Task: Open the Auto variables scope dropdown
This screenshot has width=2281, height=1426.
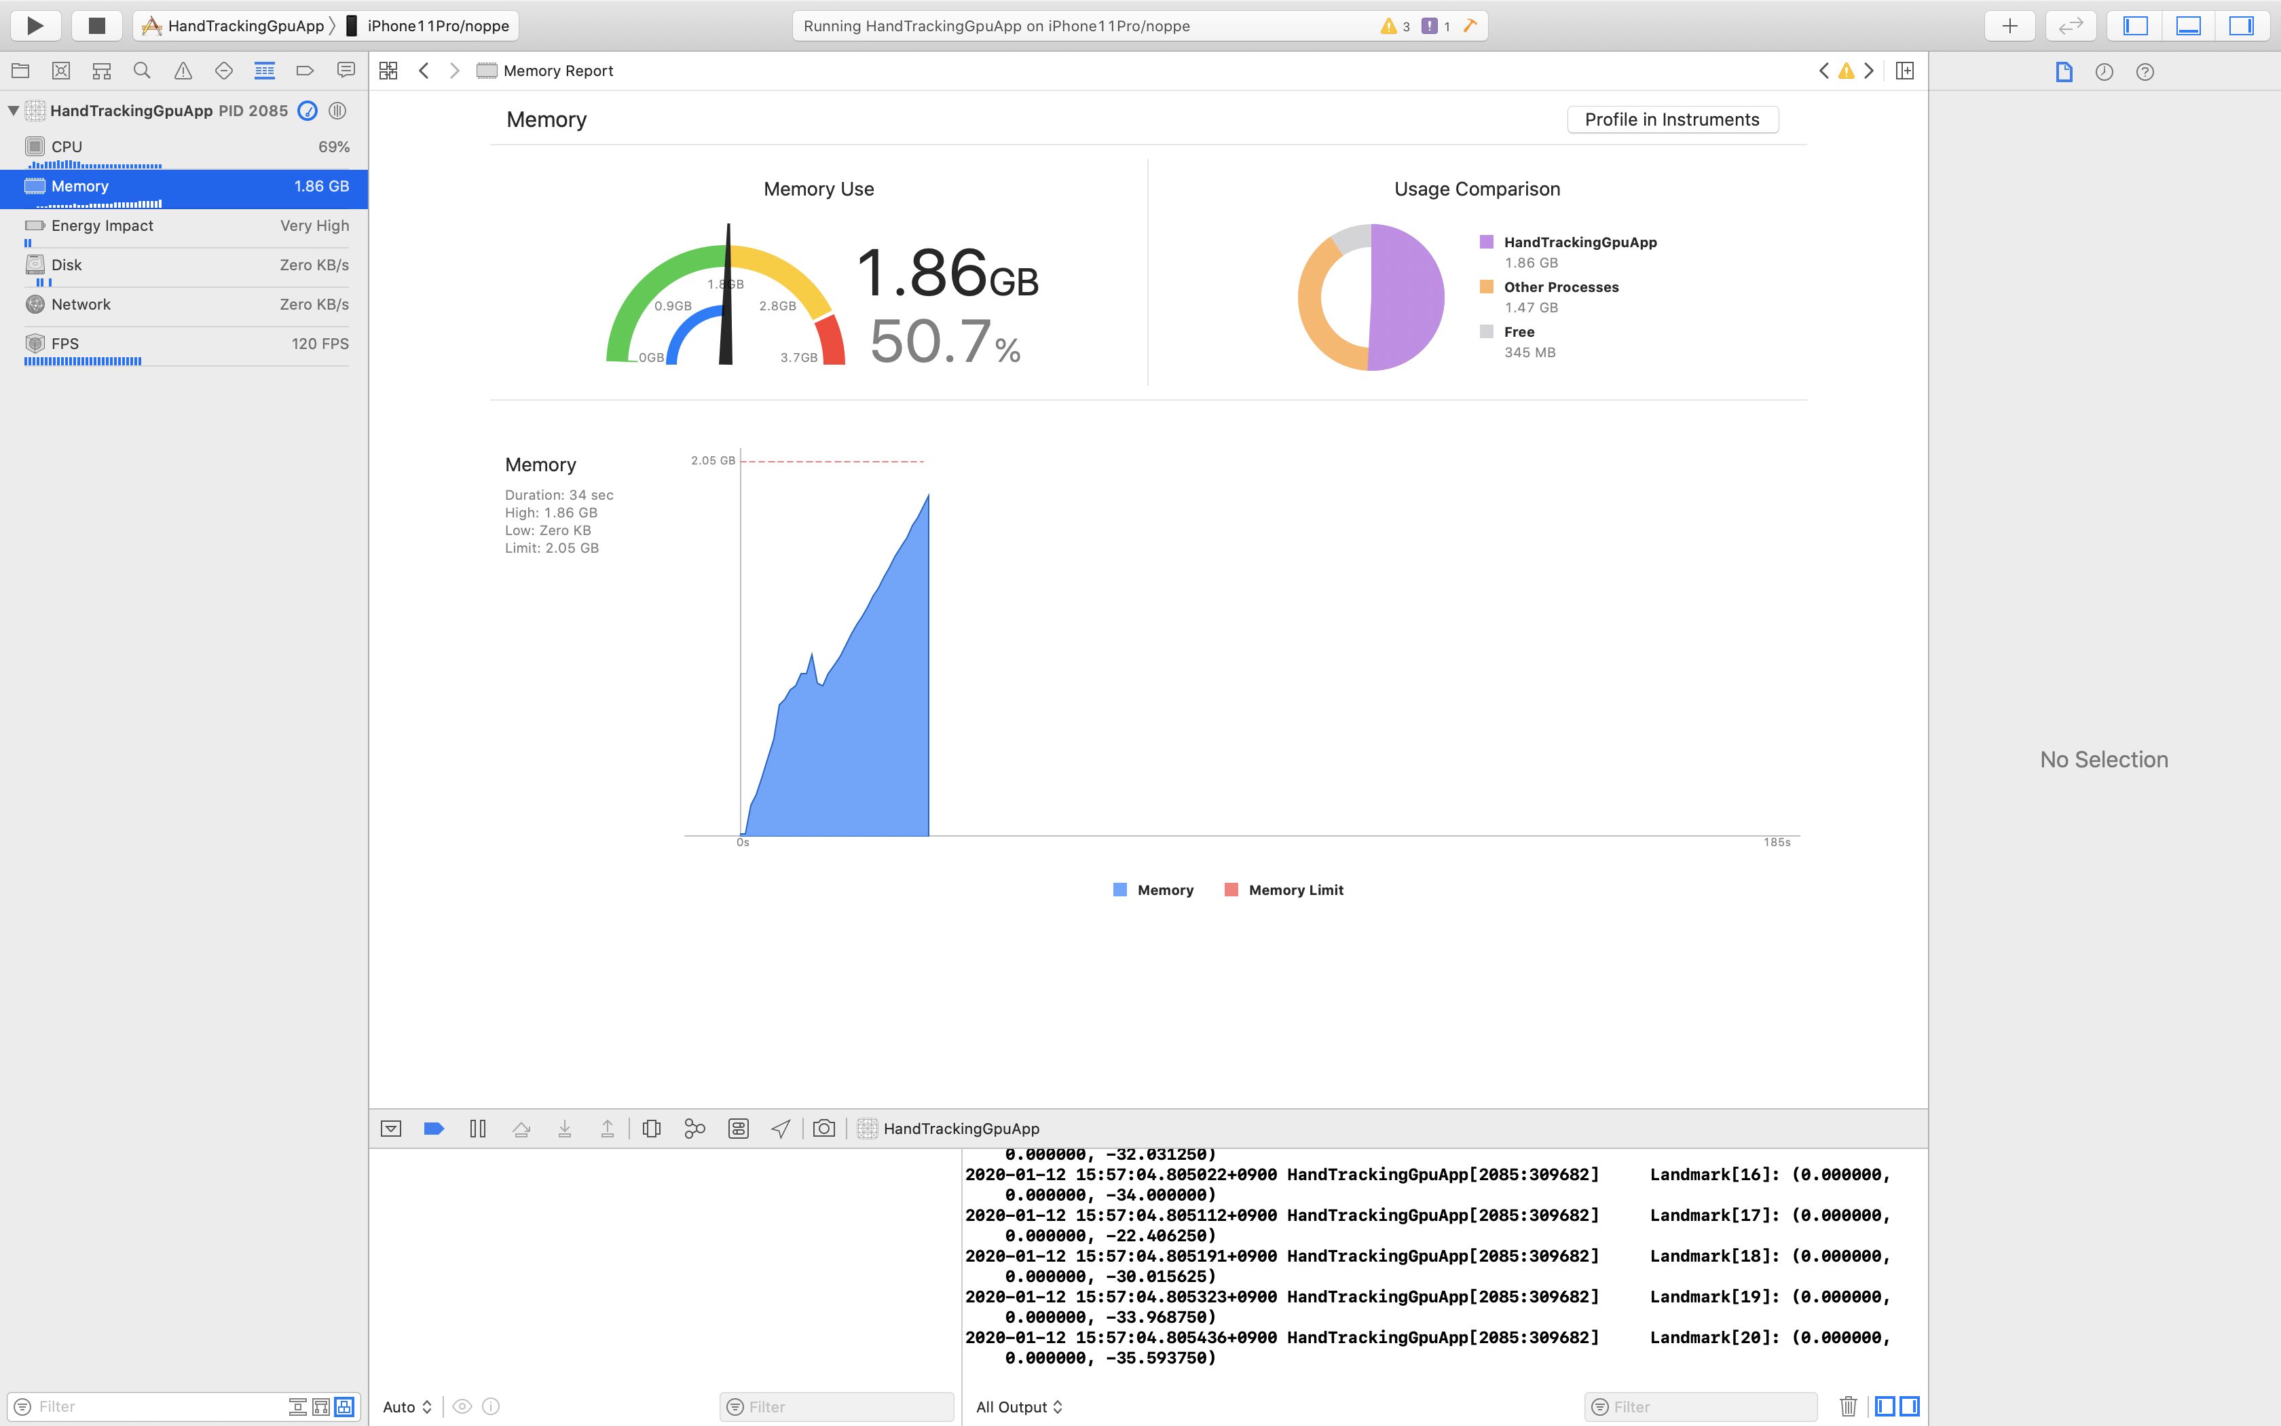Action: [407, 1407]
